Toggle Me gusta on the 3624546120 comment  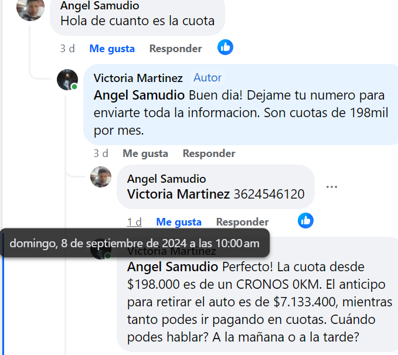[179, 222]
